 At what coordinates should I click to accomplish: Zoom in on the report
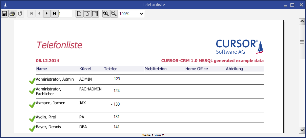106,13
